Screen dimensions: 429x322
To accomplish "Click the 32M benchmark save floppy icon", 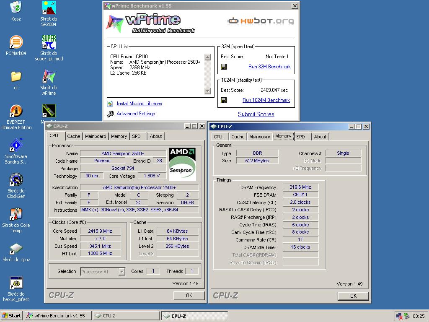I will point(224,67).
